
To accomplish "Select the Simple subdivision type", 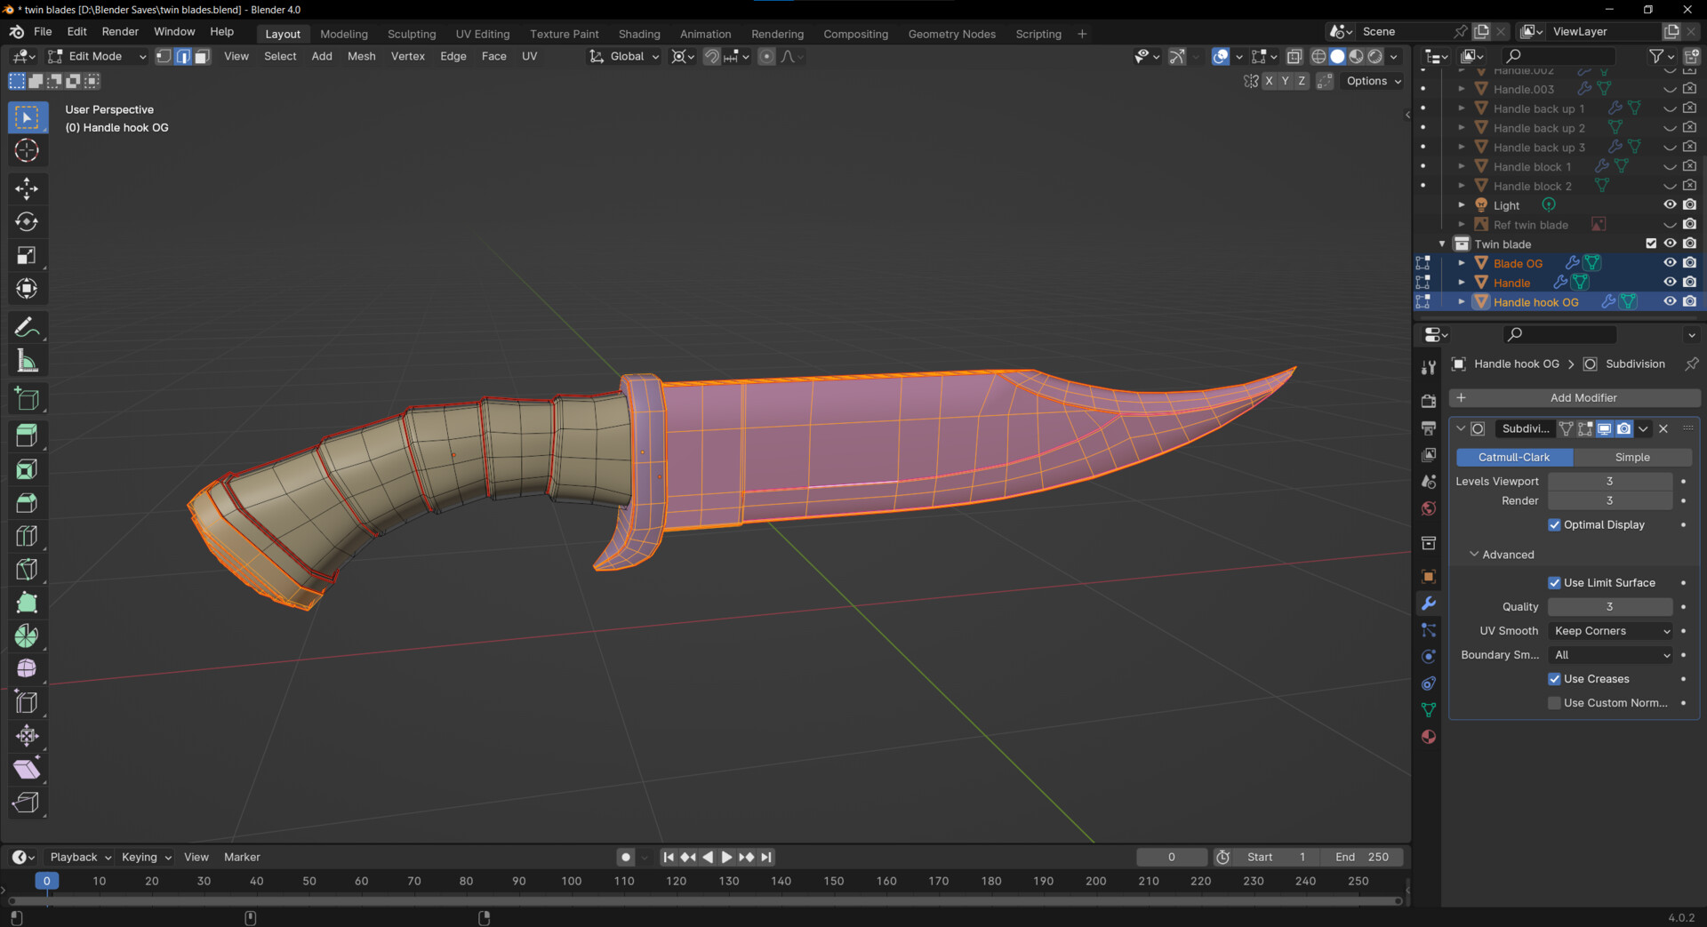I will coord(1632,458).
